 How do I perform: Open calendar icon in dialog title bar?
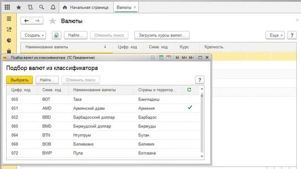168,57
